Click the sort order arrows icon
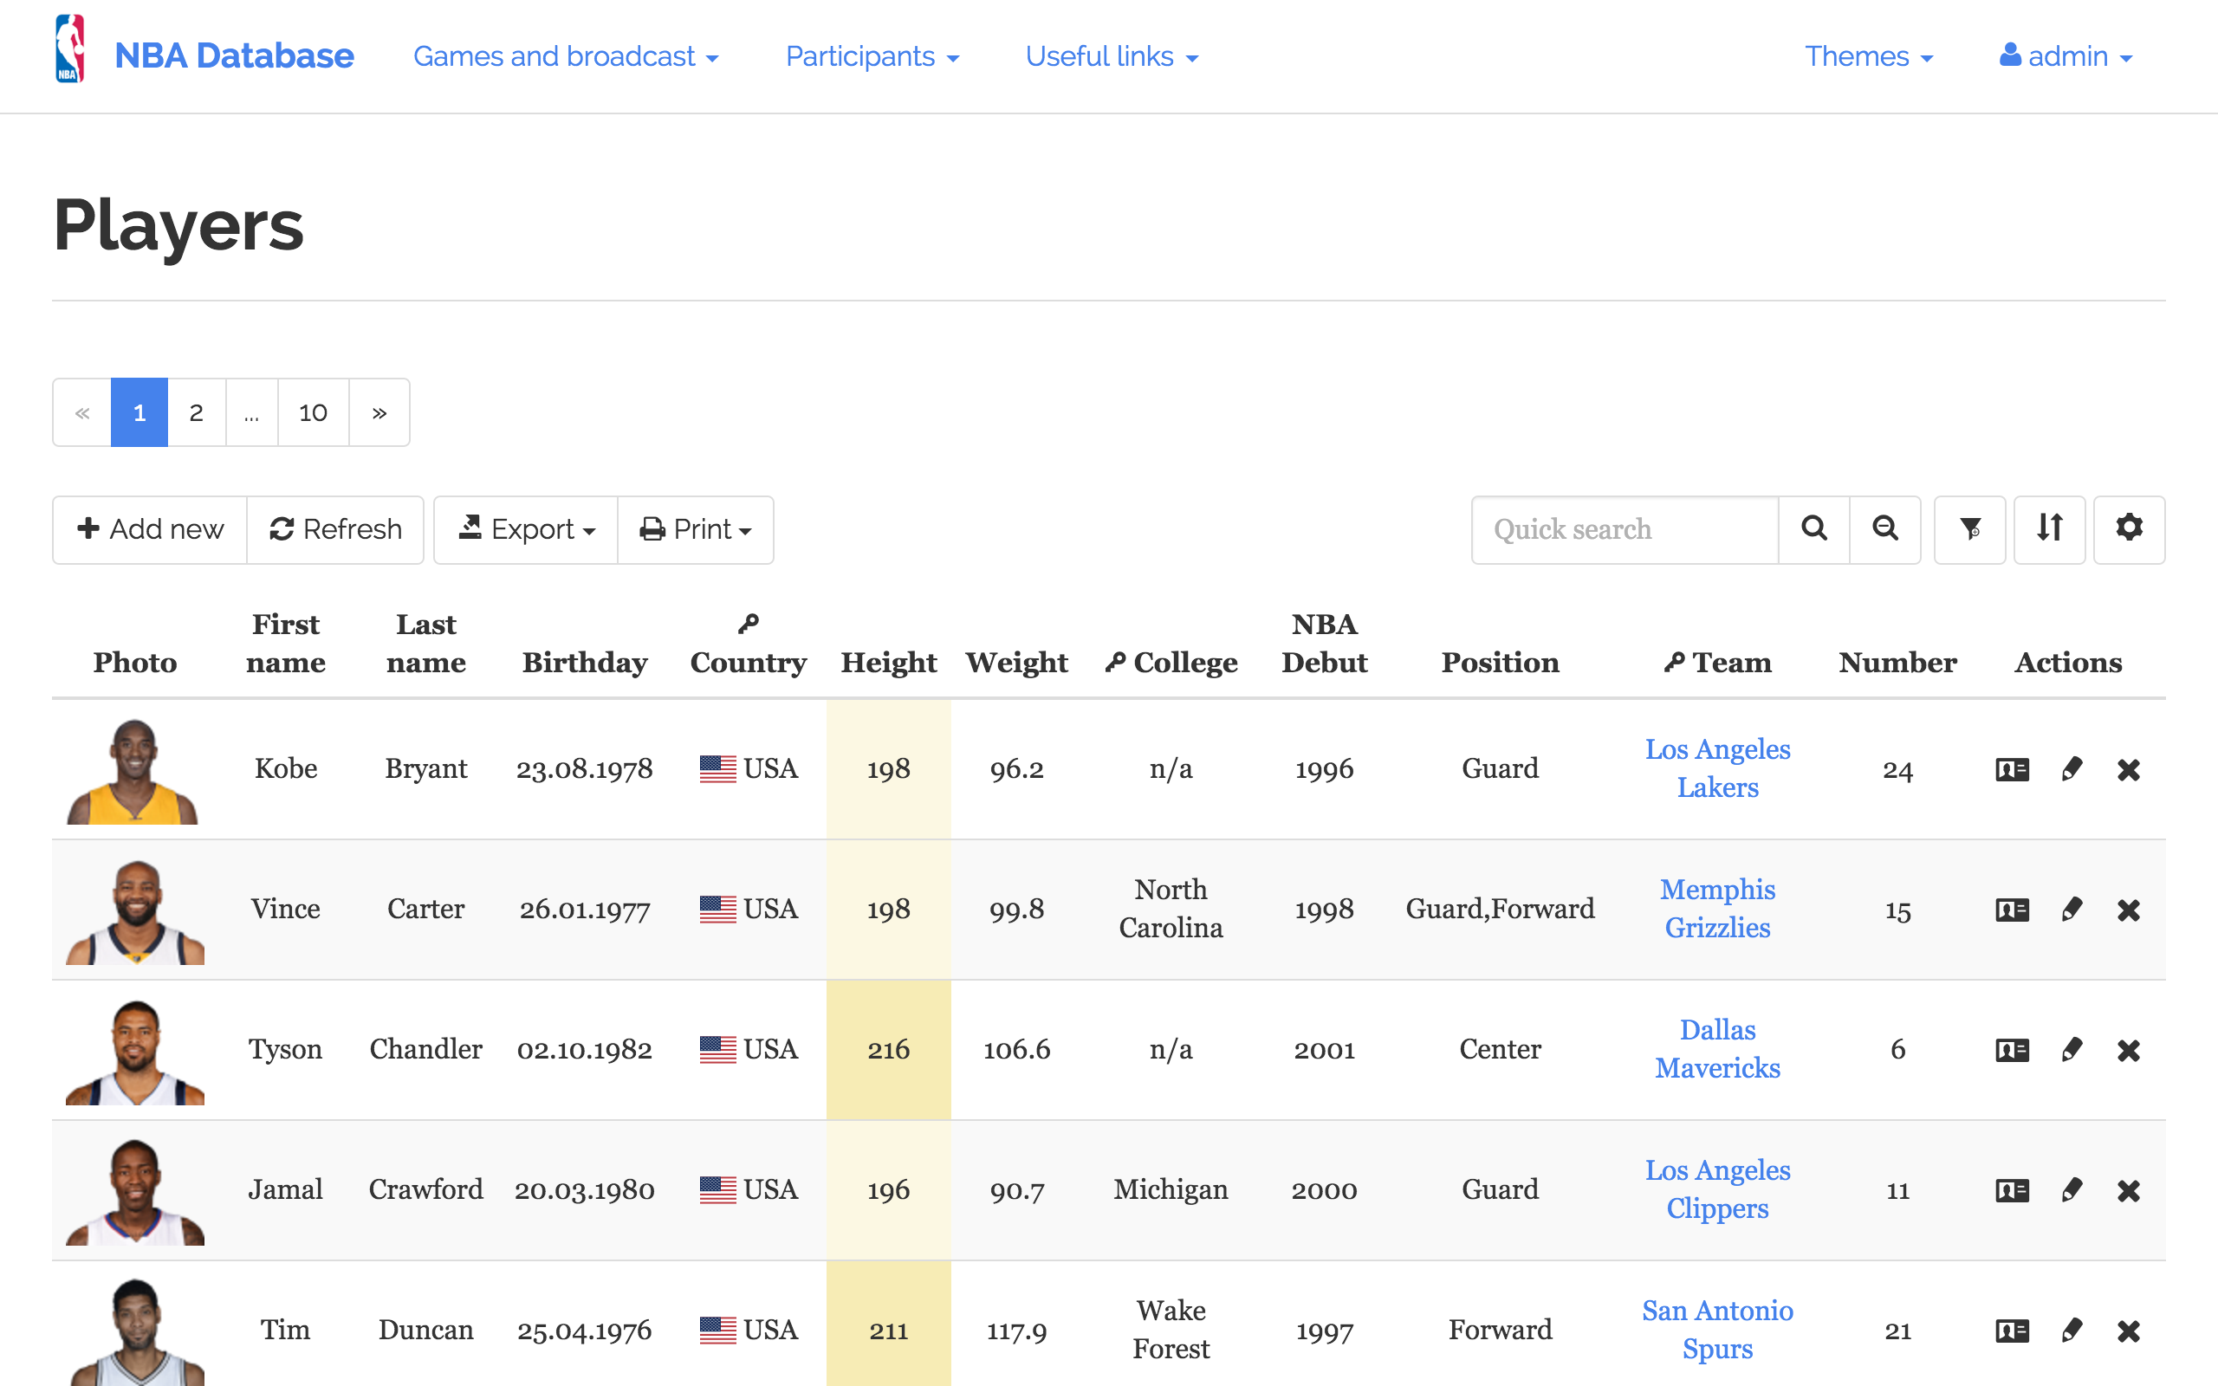The width and height of the screenshot is (2218, 1386). point(2049,529)
